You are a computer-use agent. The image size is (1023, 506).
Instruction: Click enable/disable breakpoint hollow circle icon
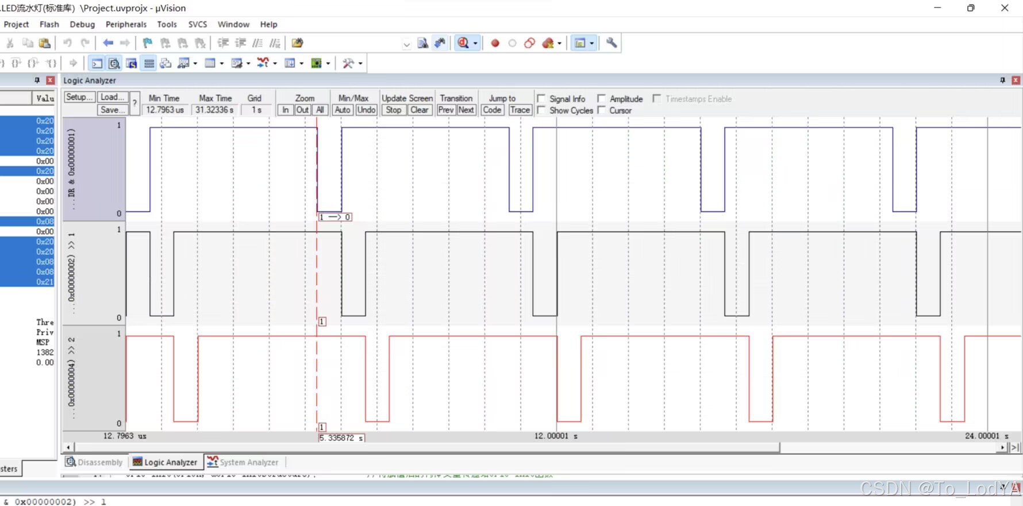tap(512, 43)
